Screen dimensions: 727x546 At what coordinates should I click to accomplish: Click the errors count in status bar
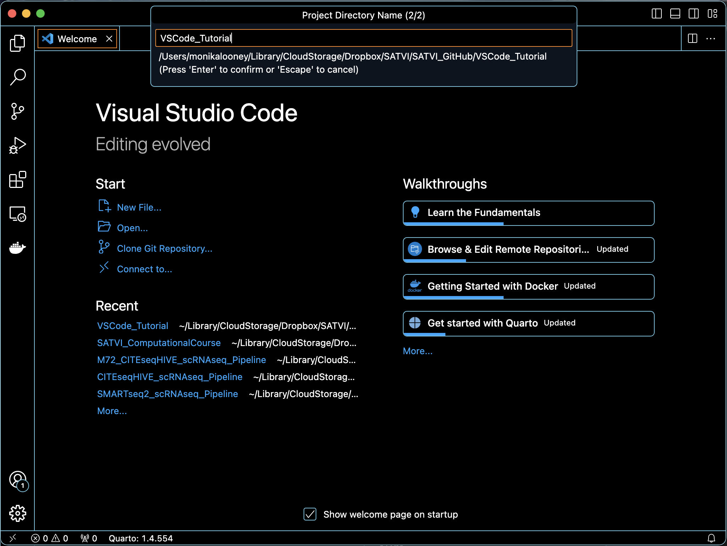[39, 538]
